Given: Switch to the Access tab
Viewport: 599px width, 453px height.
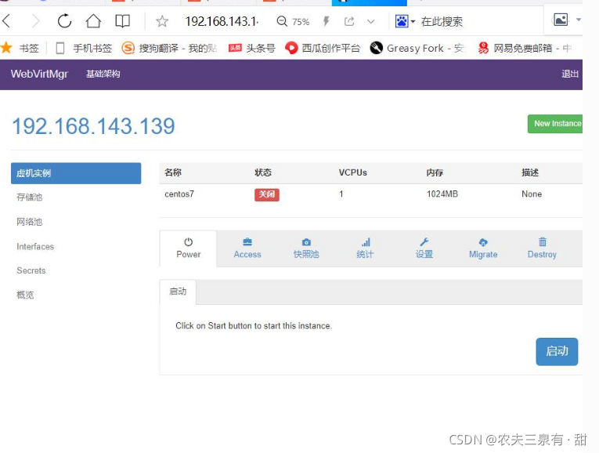Looking at the screenshot, I should (247, 248).
